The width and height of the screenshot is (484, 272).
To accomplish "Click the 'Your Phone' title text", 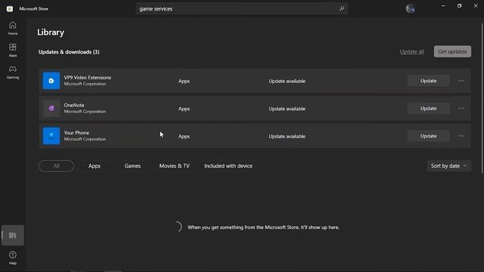I will click(x=76, y=133).
